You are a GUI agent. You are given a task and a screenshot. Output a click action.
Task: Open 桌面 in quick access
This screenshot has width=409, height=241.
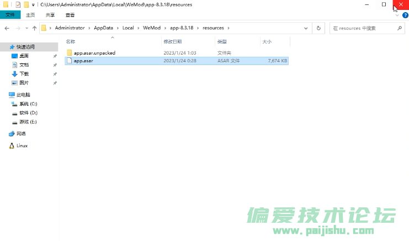(24, 56)
